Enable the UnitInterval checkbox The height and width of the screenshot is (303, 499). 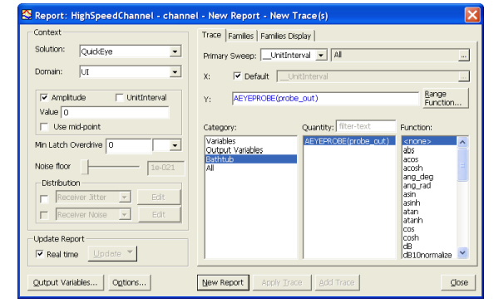pos(119,97)
